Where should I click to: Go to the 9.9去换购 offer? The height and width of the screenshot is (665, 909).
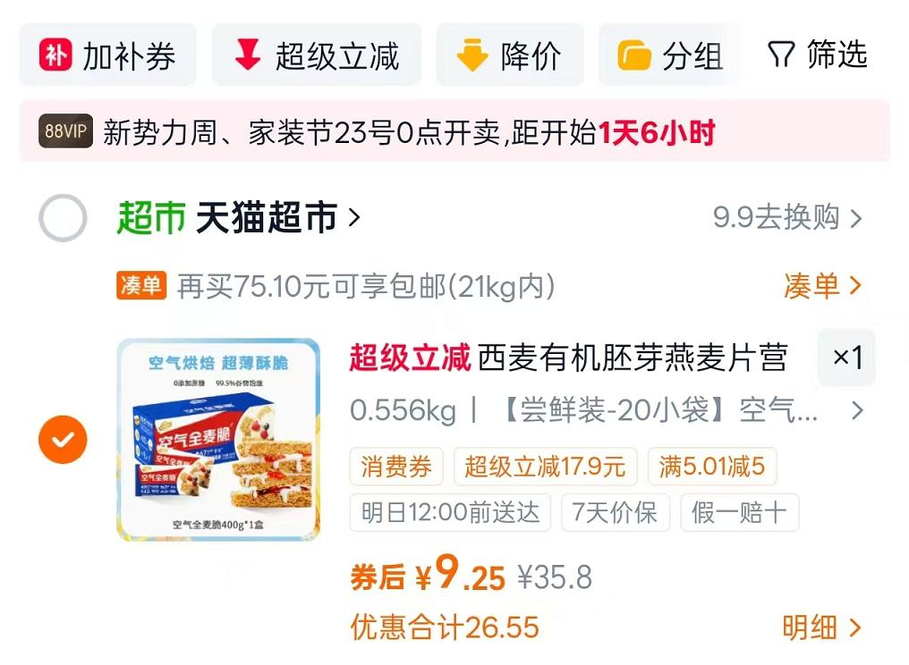point(787,218)
